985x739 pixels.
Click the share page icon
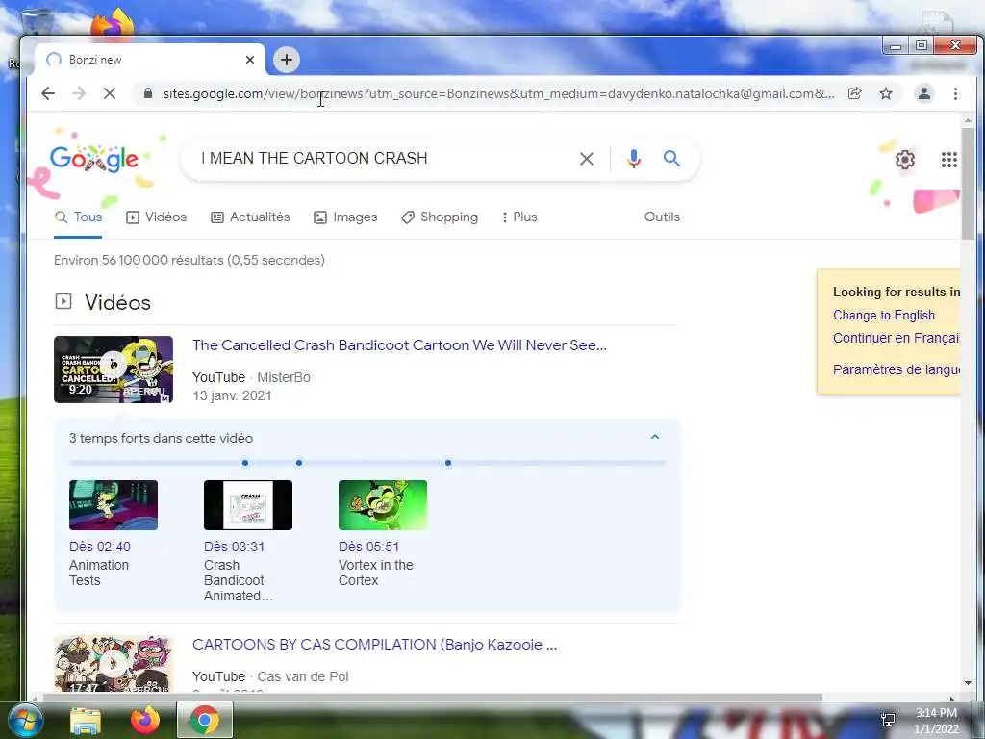click(x=854, y=93)
